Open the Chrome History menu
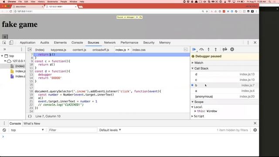The image size is (279, 157). coord(41,2)
